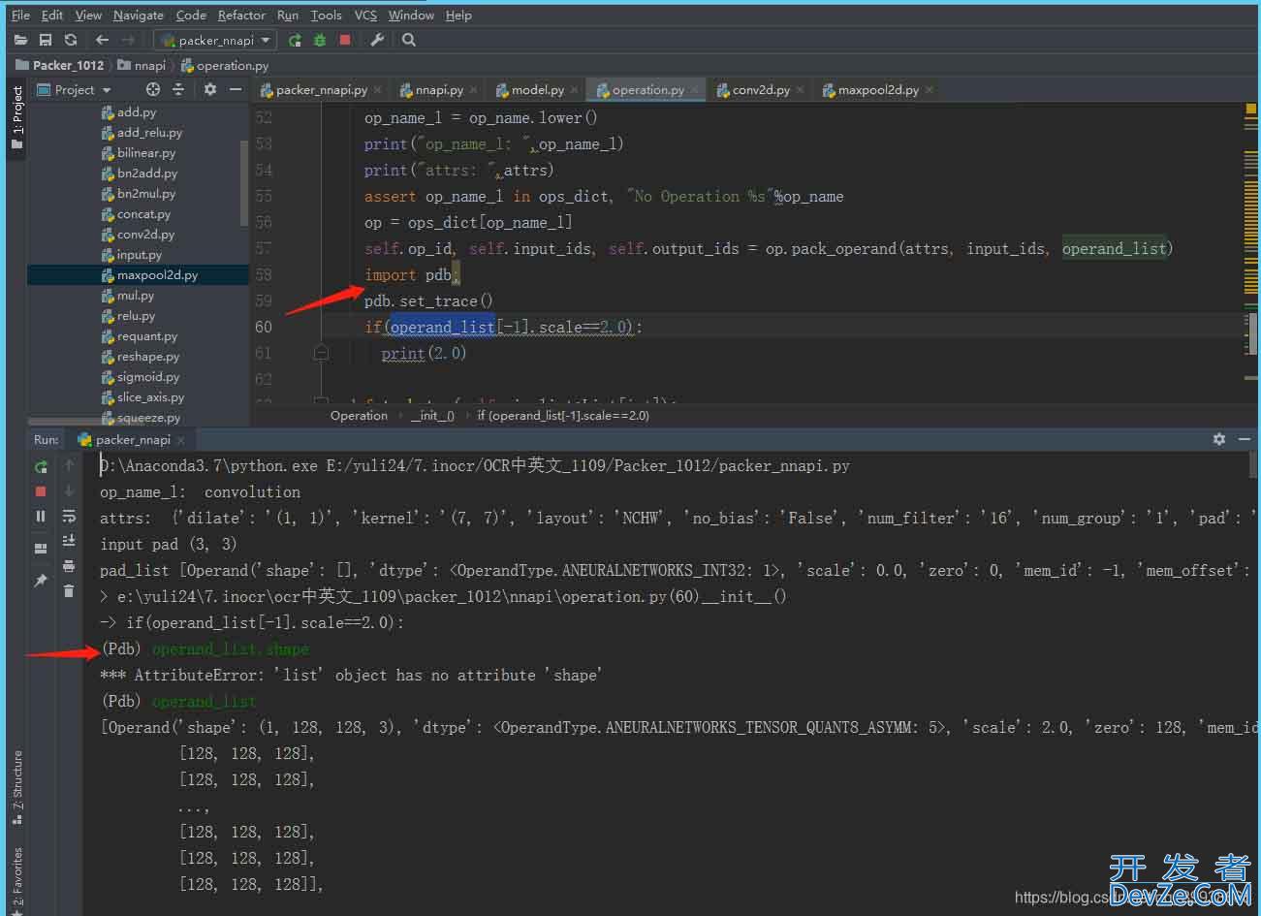Open the VCS menu
Viewport: 1261px width, 916px height.
coord(365,15)
